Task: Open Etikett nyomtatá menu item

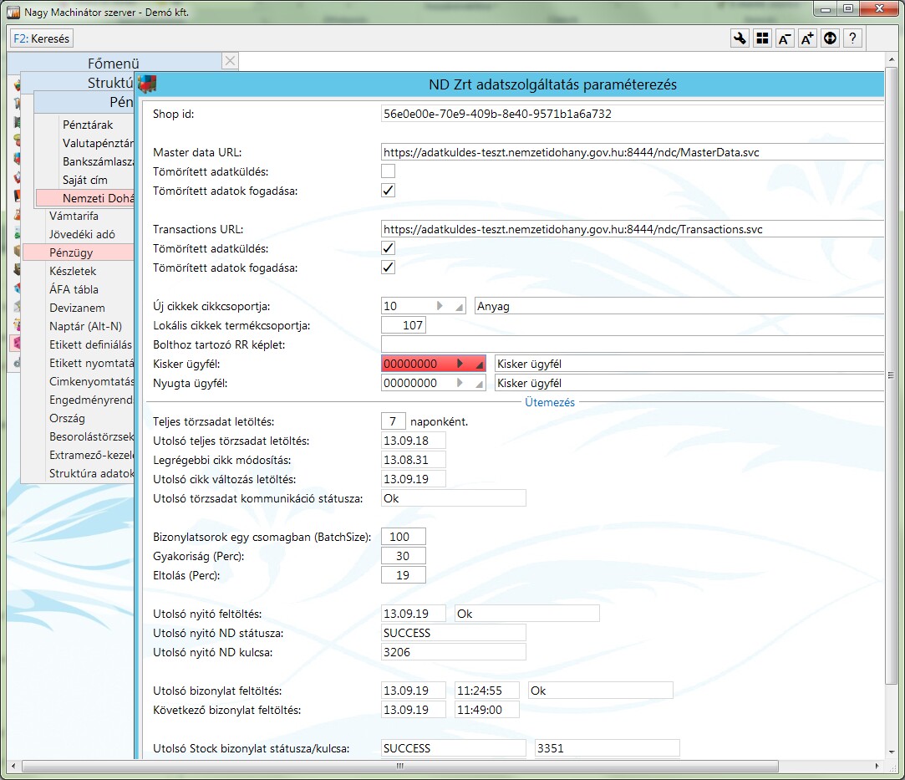Action: tap(91, 363)
